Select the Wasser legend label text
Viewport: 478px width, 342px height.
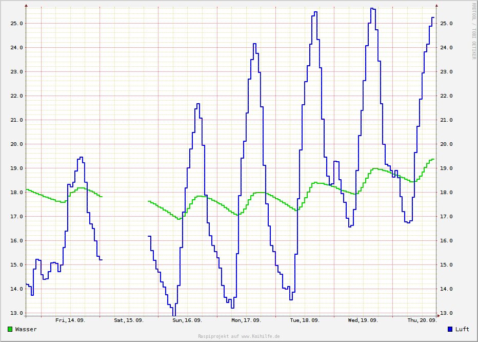click(x=26, y=329)
